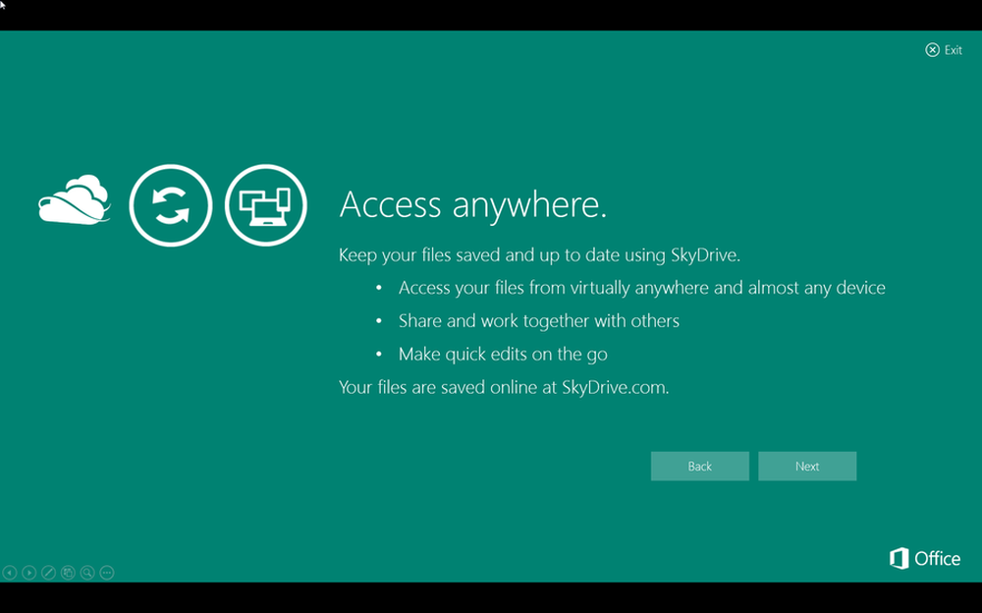Click 'Access your files from virtually anywhere' bullet
This screenshot has width=982, height=613.
point(642,288)
